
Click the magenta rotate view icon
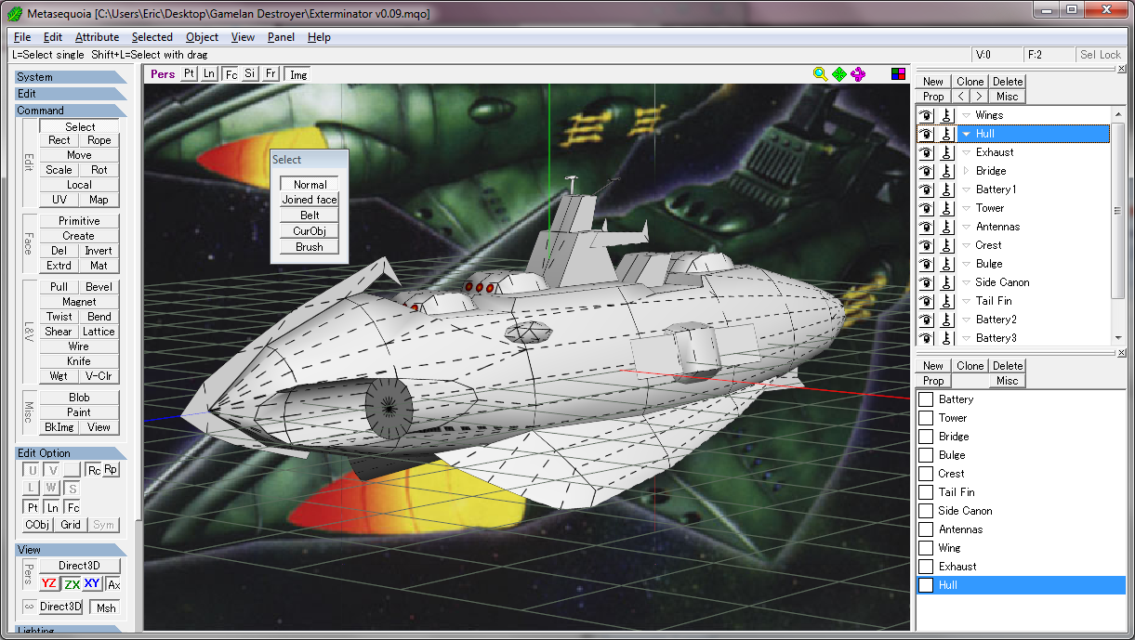click(859, 73)
